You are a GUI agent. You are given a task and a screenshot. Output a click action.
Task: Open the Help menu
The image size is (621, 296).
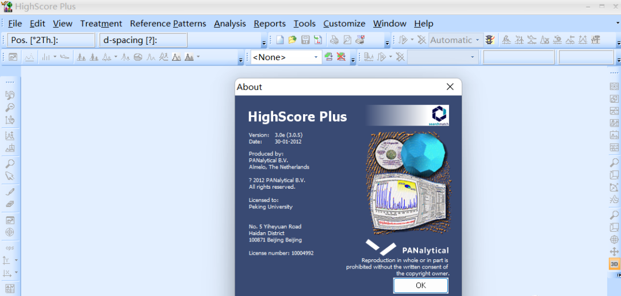pos(423,24)
